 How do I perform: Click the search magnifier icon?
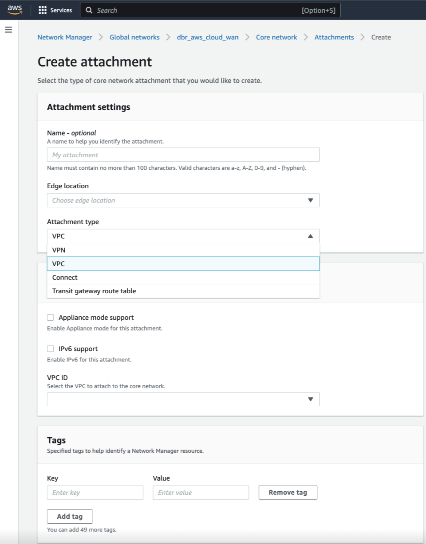pos(89,10)
